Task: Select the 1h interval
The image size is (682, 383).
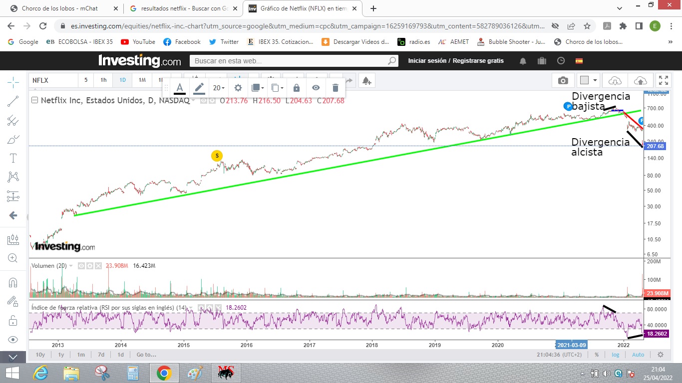Action: tap(103, 80)
